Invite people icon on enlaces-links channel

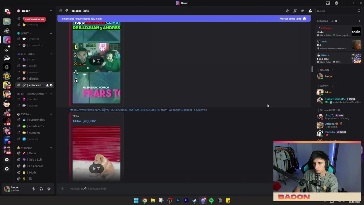(x=47, y=85)
